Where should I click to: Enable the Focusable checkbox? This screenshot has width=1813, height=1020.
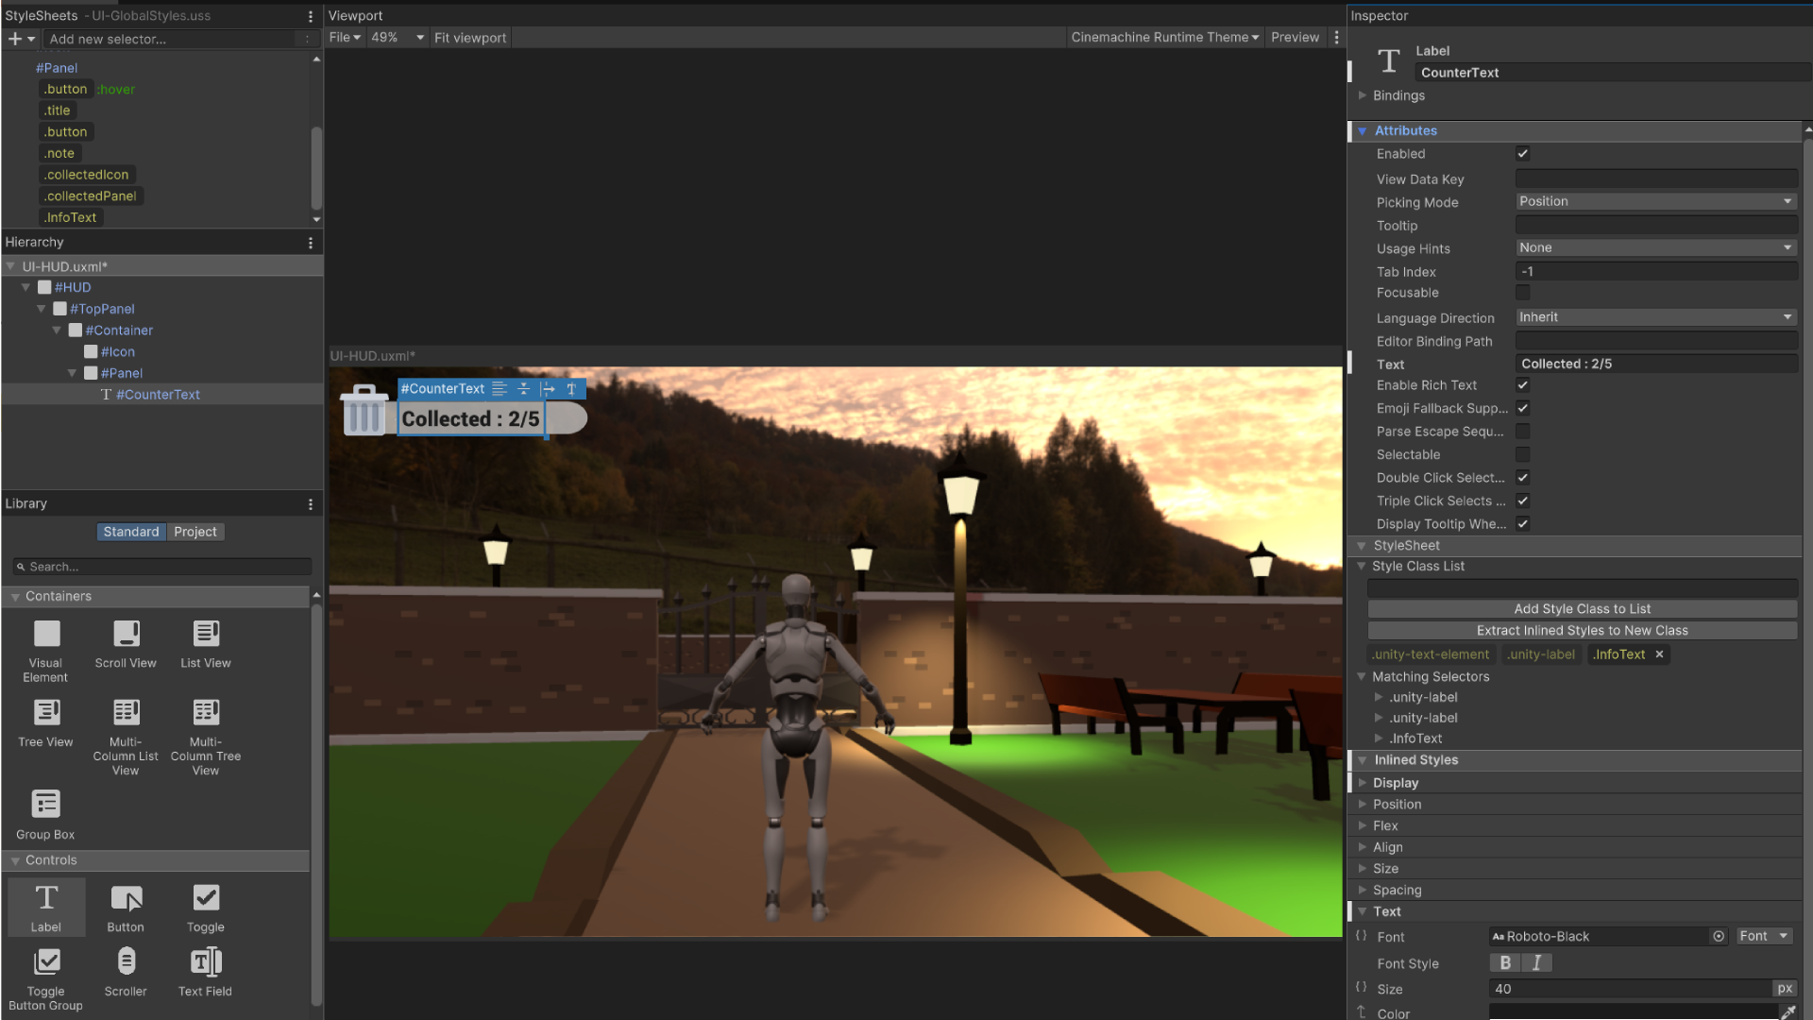1522,293
